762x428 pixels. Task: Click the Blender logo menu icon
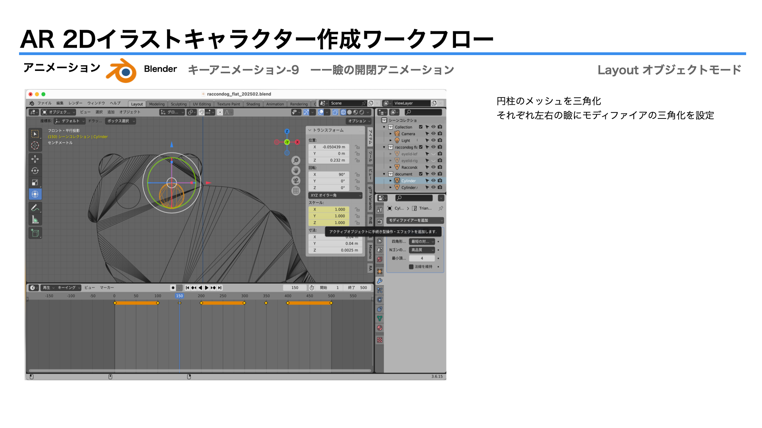32,103
